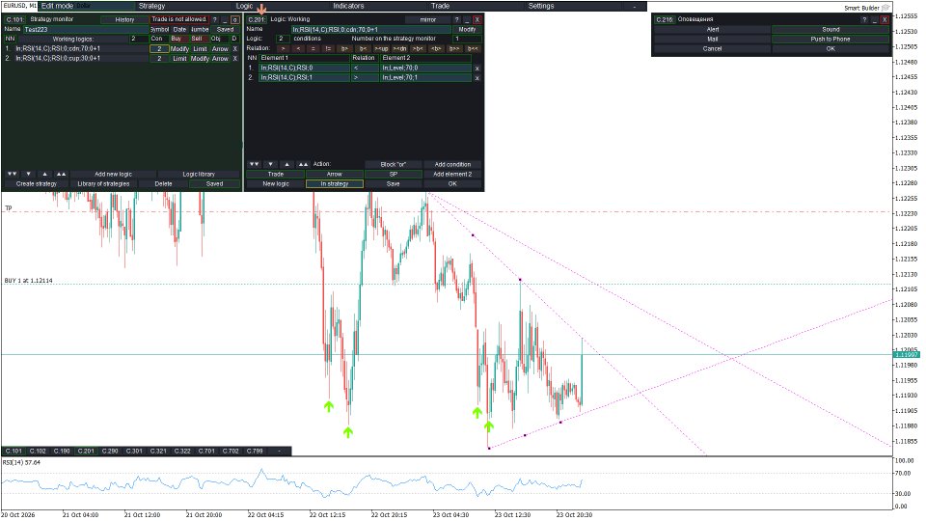Open the Strategy menu in top bar
This screenshot has width=926, height=521.
pyautogui.click(x=151, y=6)
